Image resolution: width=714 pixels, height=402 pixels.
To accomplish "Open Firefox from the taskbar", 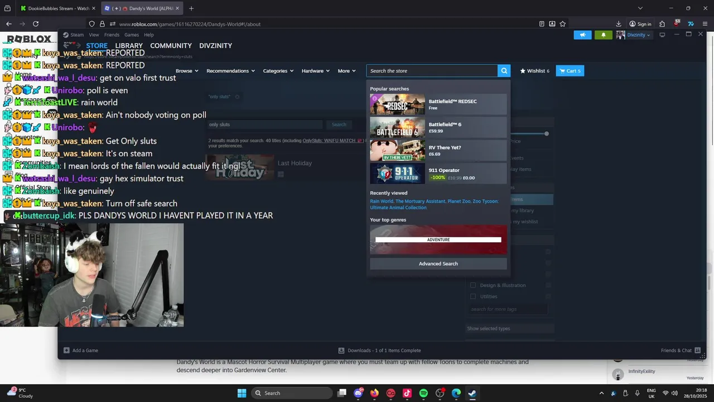I will pos(374,393).
